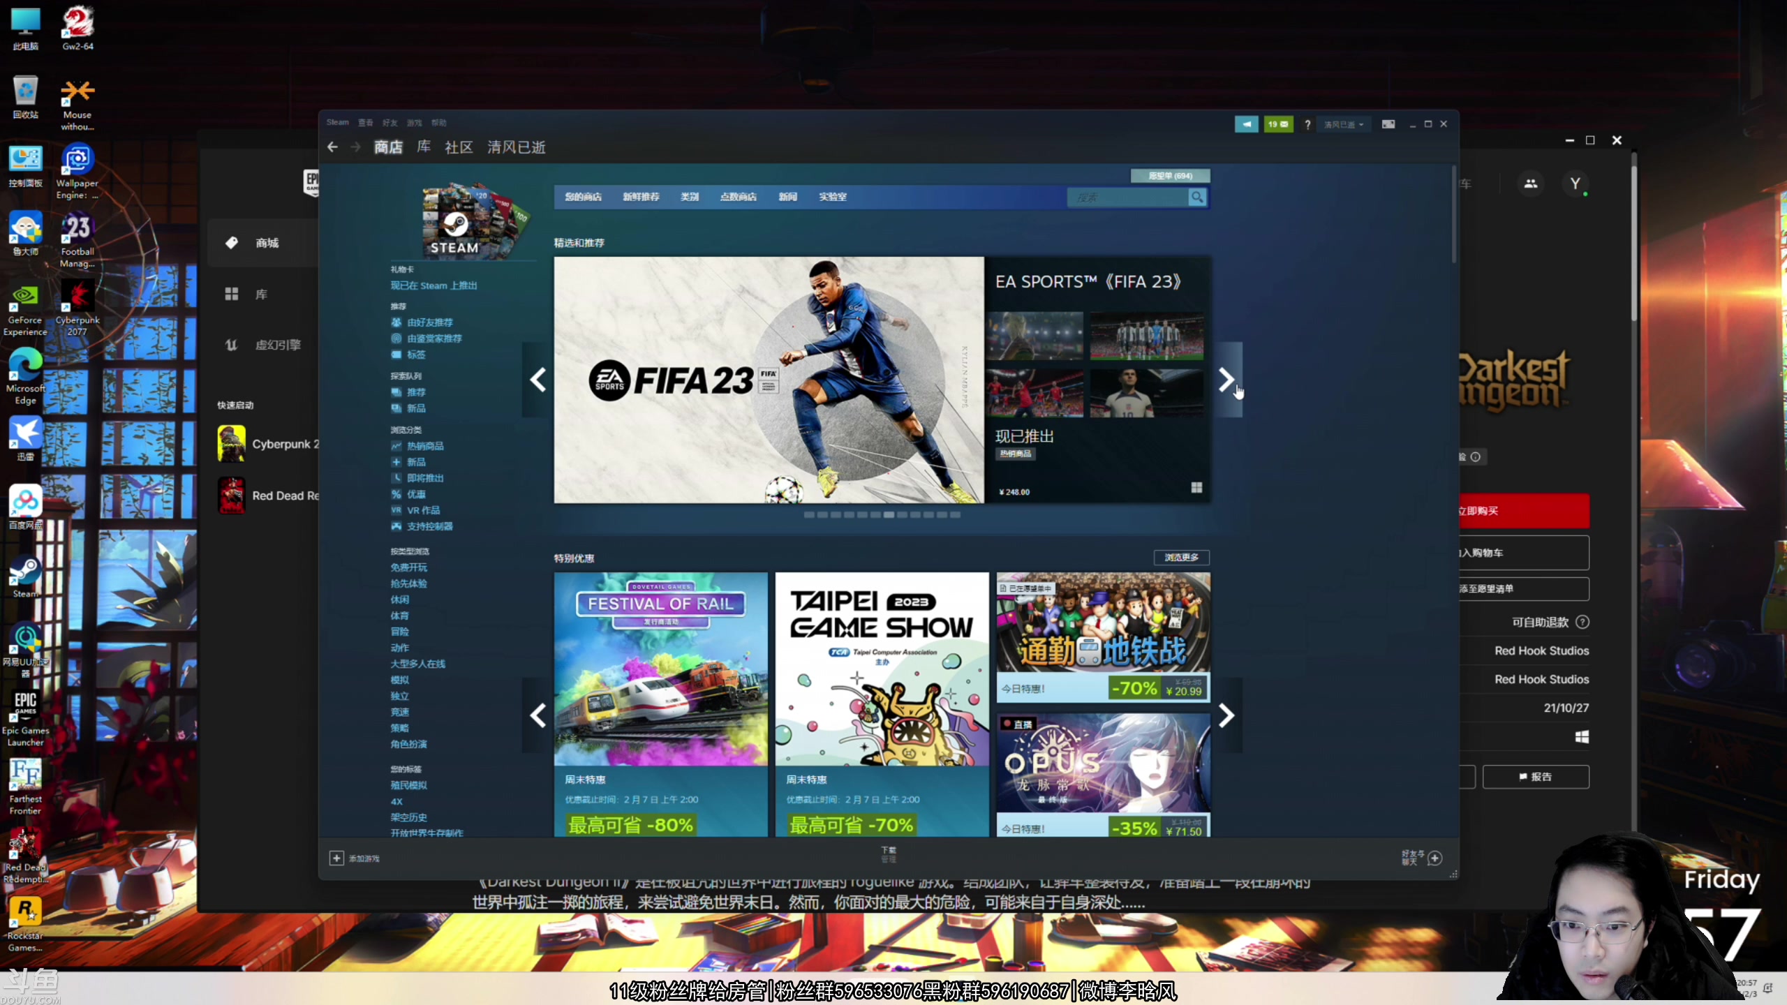
Task: Select the 库 (Library) tab in Steam
Action: [x=424, y=147]
